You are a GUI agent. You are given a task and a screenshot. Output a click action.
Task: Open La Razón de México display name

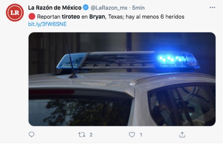[x=55, y=8]
